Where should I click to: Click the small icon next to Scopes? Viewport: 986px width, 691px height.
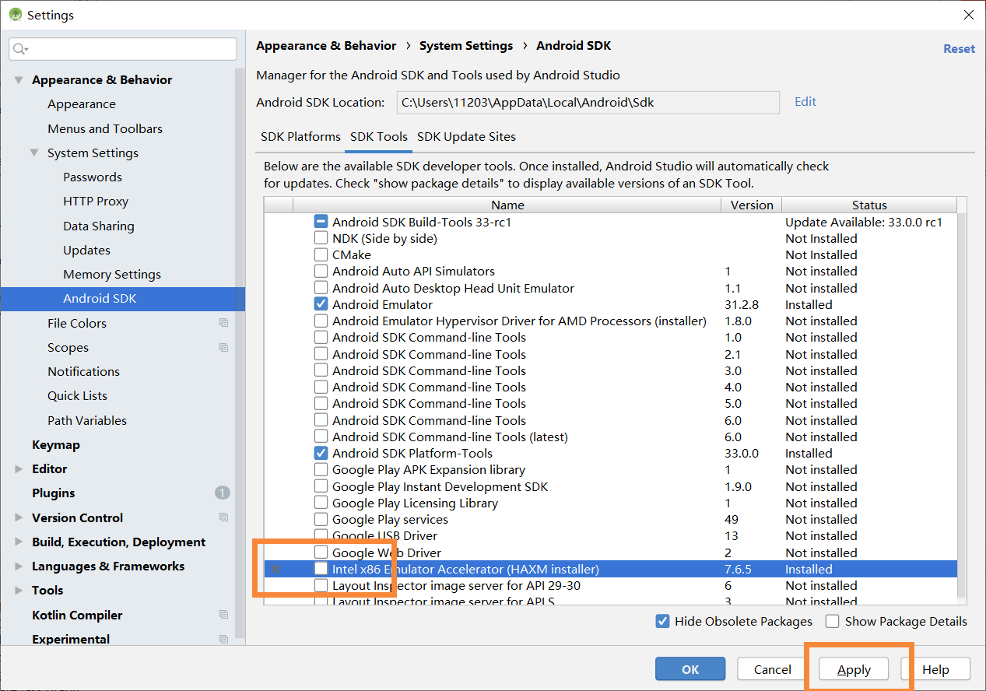pos(224,346)
